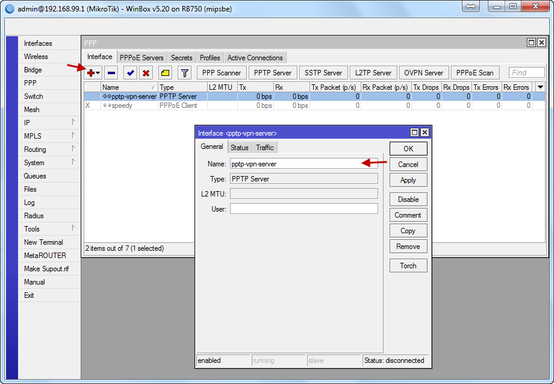Open New Terminal from the sidebar
This screenshot has height=384, width=554.
[49, 242]
